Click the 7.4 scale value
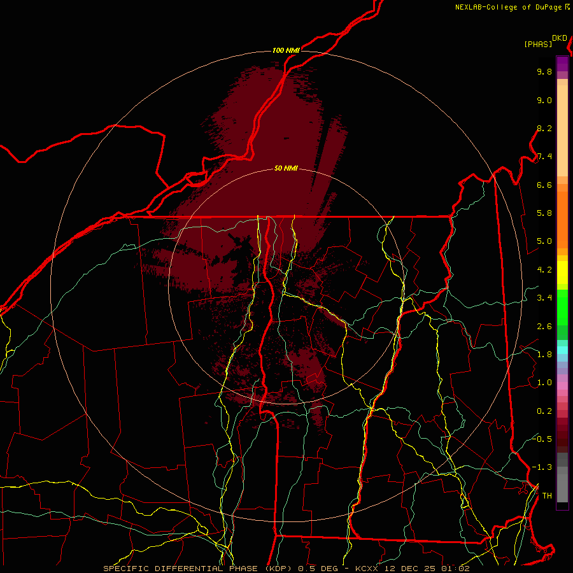The height and width of the screenshot is (573, 573). pos(544,157)
